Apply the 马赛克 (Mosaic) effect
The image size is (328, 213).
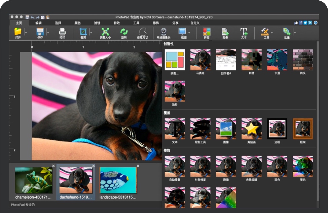[x=200, y=60]
